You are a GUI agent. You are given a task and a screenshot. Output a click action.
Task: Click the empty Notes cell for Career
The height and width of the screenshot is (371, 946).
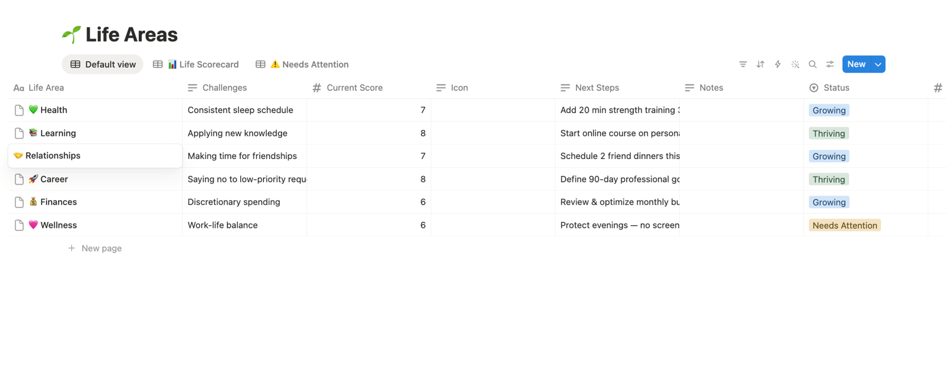point(741,179)
